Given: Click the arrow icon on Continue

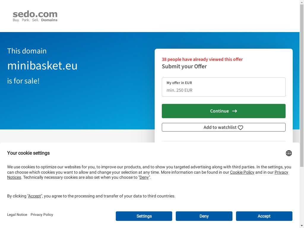Looking at the screenshot, I should 235,111.
